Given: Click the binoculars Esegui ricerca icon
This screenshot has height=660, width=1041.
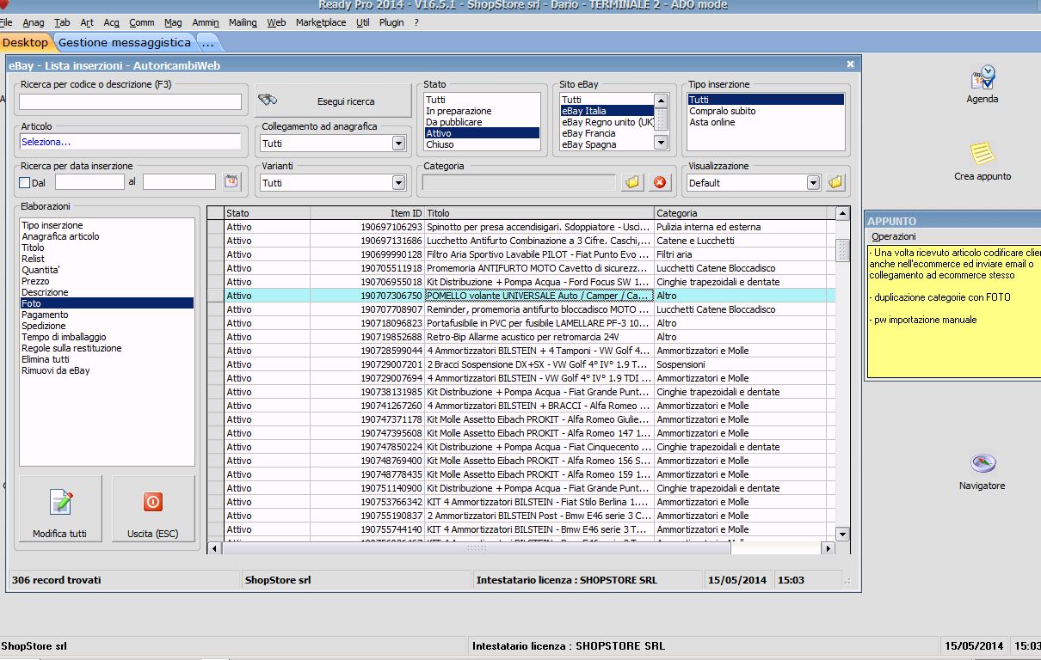Looking at the screenshot, I should [x=268, y=101].
